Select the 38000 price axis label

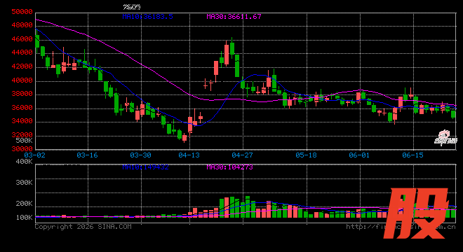22,94
